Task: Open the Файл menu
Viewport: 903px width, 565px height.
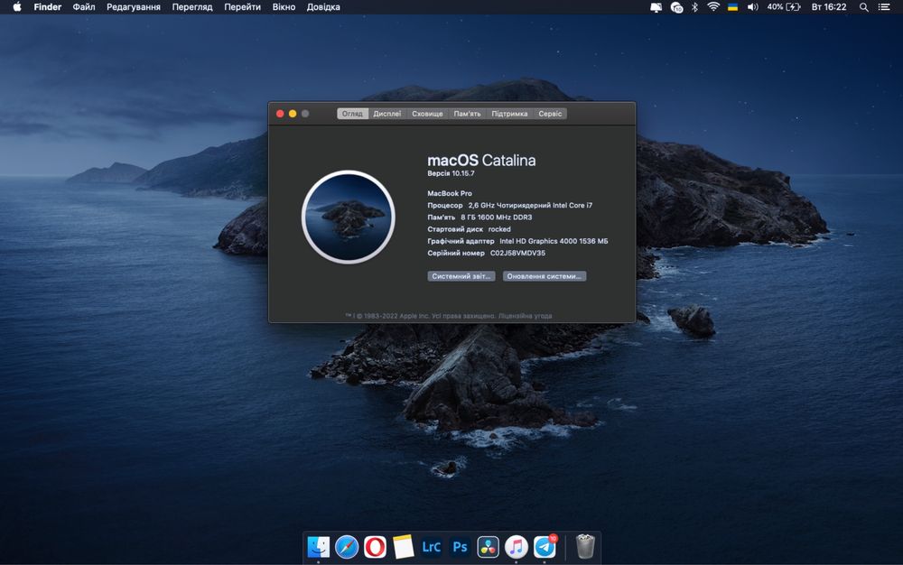Action: click(83, 7)
